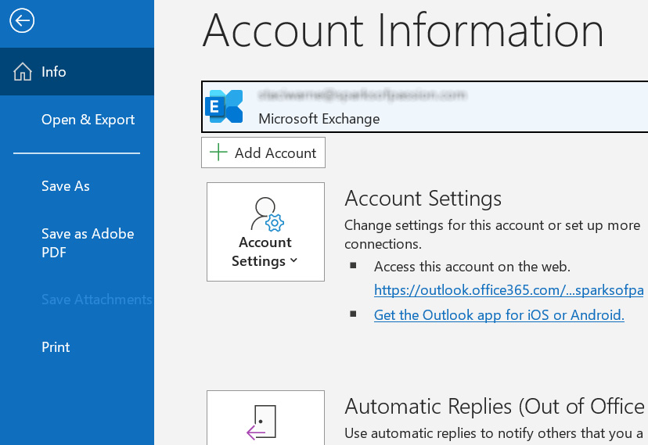The width and height of the screenshot is (648, 445).
Task: Click the Add Account button
Action: click(263, 153)
